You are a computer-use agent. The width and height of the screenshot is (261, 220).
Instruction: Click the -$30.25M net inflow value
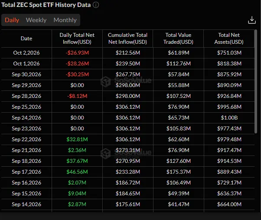coord(77,74)
